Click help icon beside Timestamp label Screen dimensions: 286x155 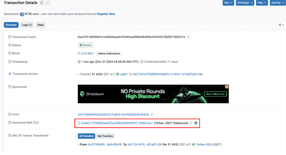(x=9, y=62)
